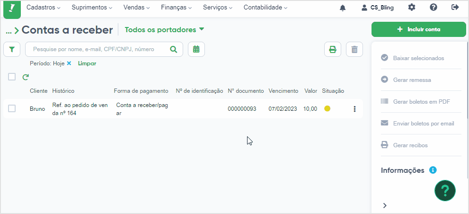Click the breadcrumb ellipsis before Contas a receber

click(x=9, y=30)
